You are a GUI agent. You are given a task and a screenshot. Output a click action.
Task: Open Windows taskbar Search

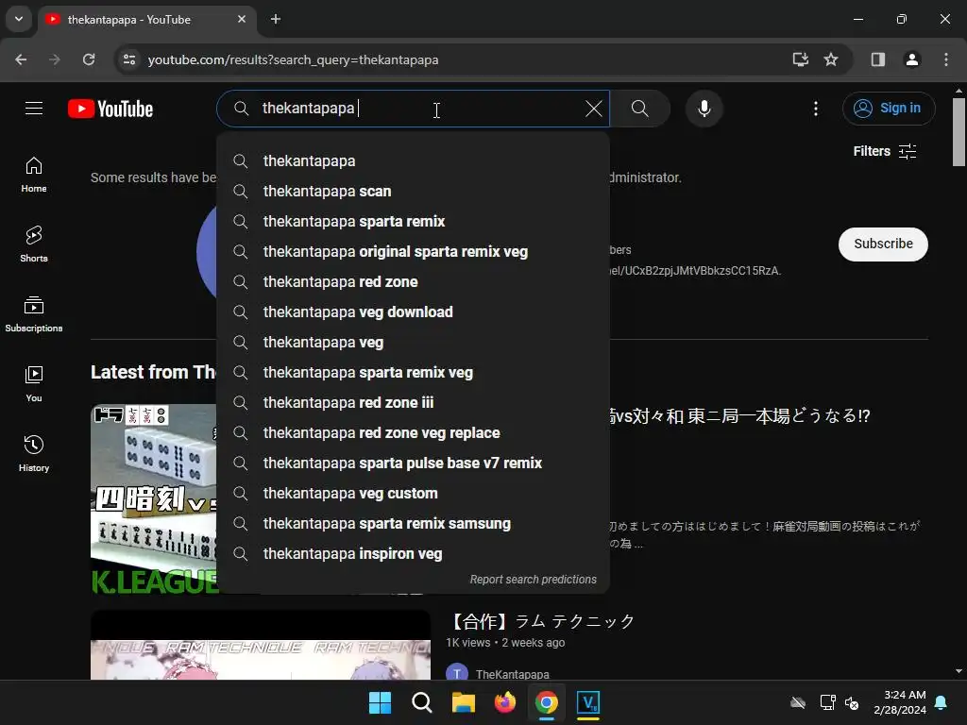coord(422,702)
